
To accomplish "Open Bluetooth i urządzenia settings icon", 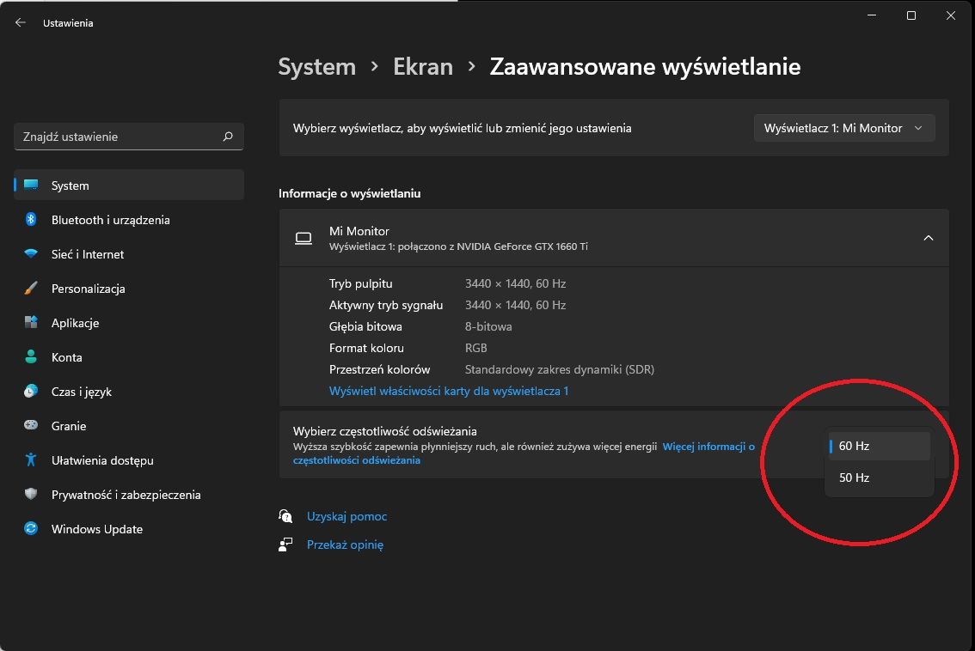I will pos(31,220).
